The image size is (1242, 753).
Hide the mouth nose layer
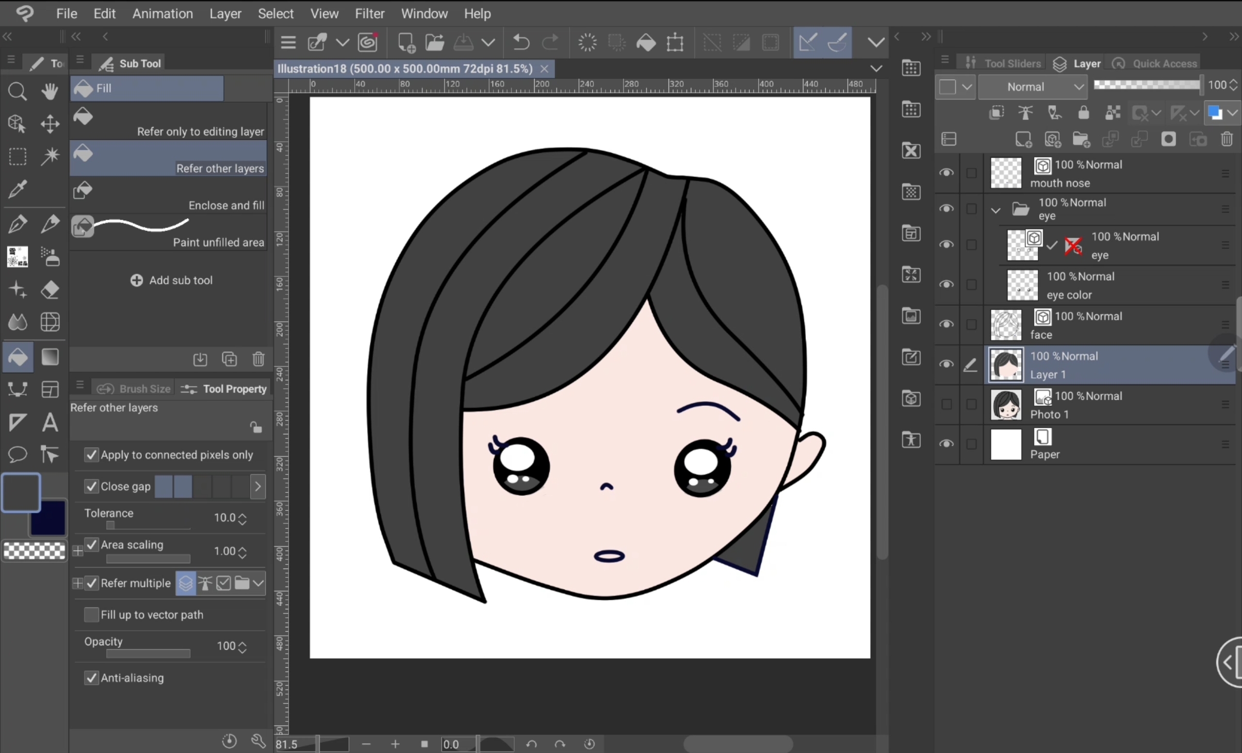click(946, 173)
